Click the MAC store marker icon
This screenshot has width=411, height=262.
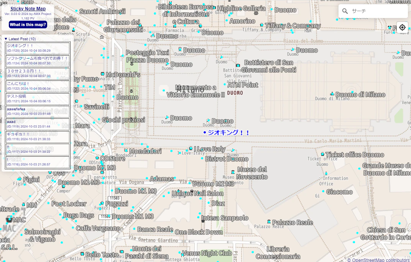(x=10, y=219)
